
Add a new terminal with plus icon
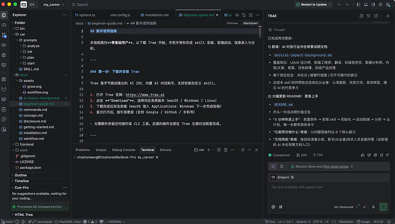(x=208, y=150)
